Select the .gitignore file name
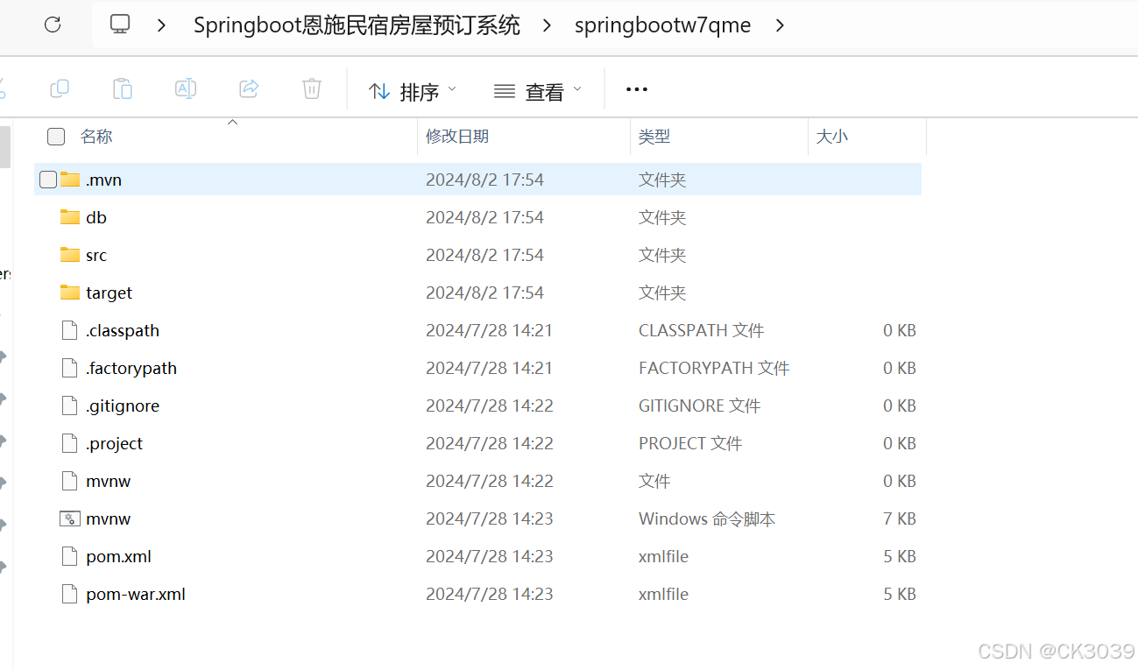The width and height of the screenshot is (1138, 670). coord(123,406)
